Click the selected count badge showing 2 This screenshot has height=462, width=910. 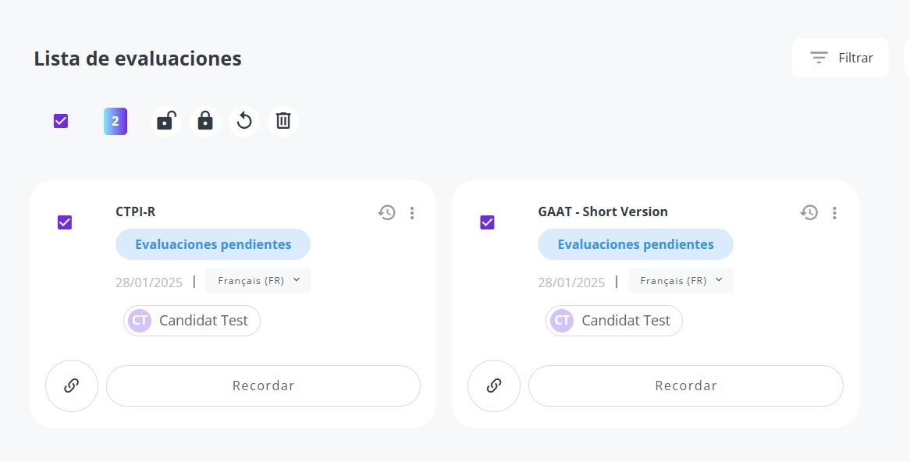[116, 121]
